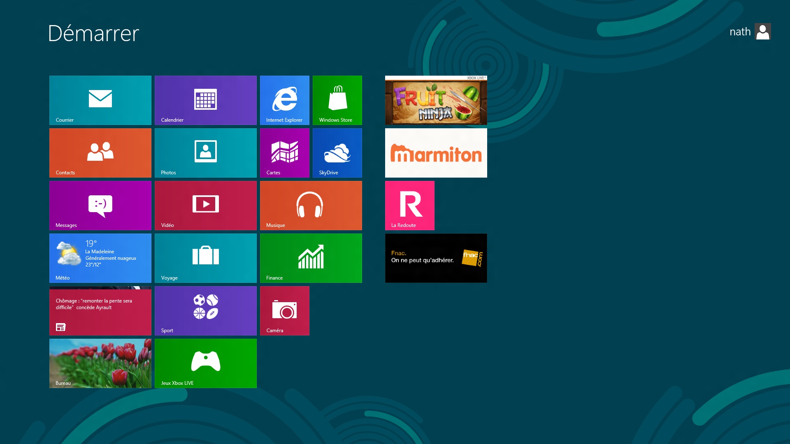Open the Bureau desktop tile
Viewport: 790px width, 444px height.
click(x=100, y=363)
